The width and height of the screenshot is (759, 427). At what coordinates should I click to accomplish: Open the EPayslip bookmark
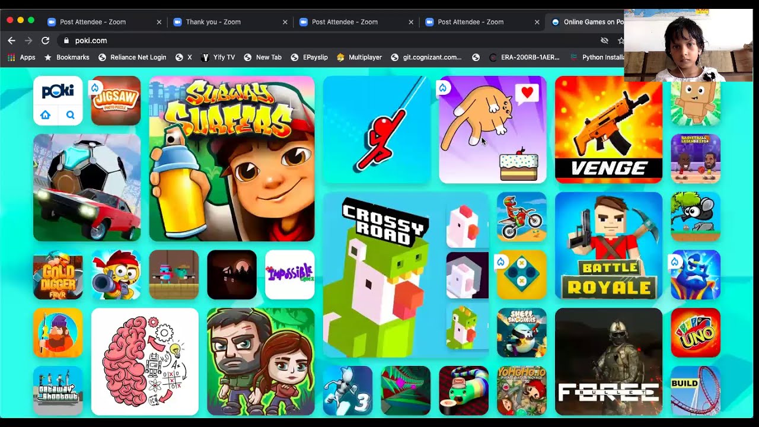click(x=309, y=58)
